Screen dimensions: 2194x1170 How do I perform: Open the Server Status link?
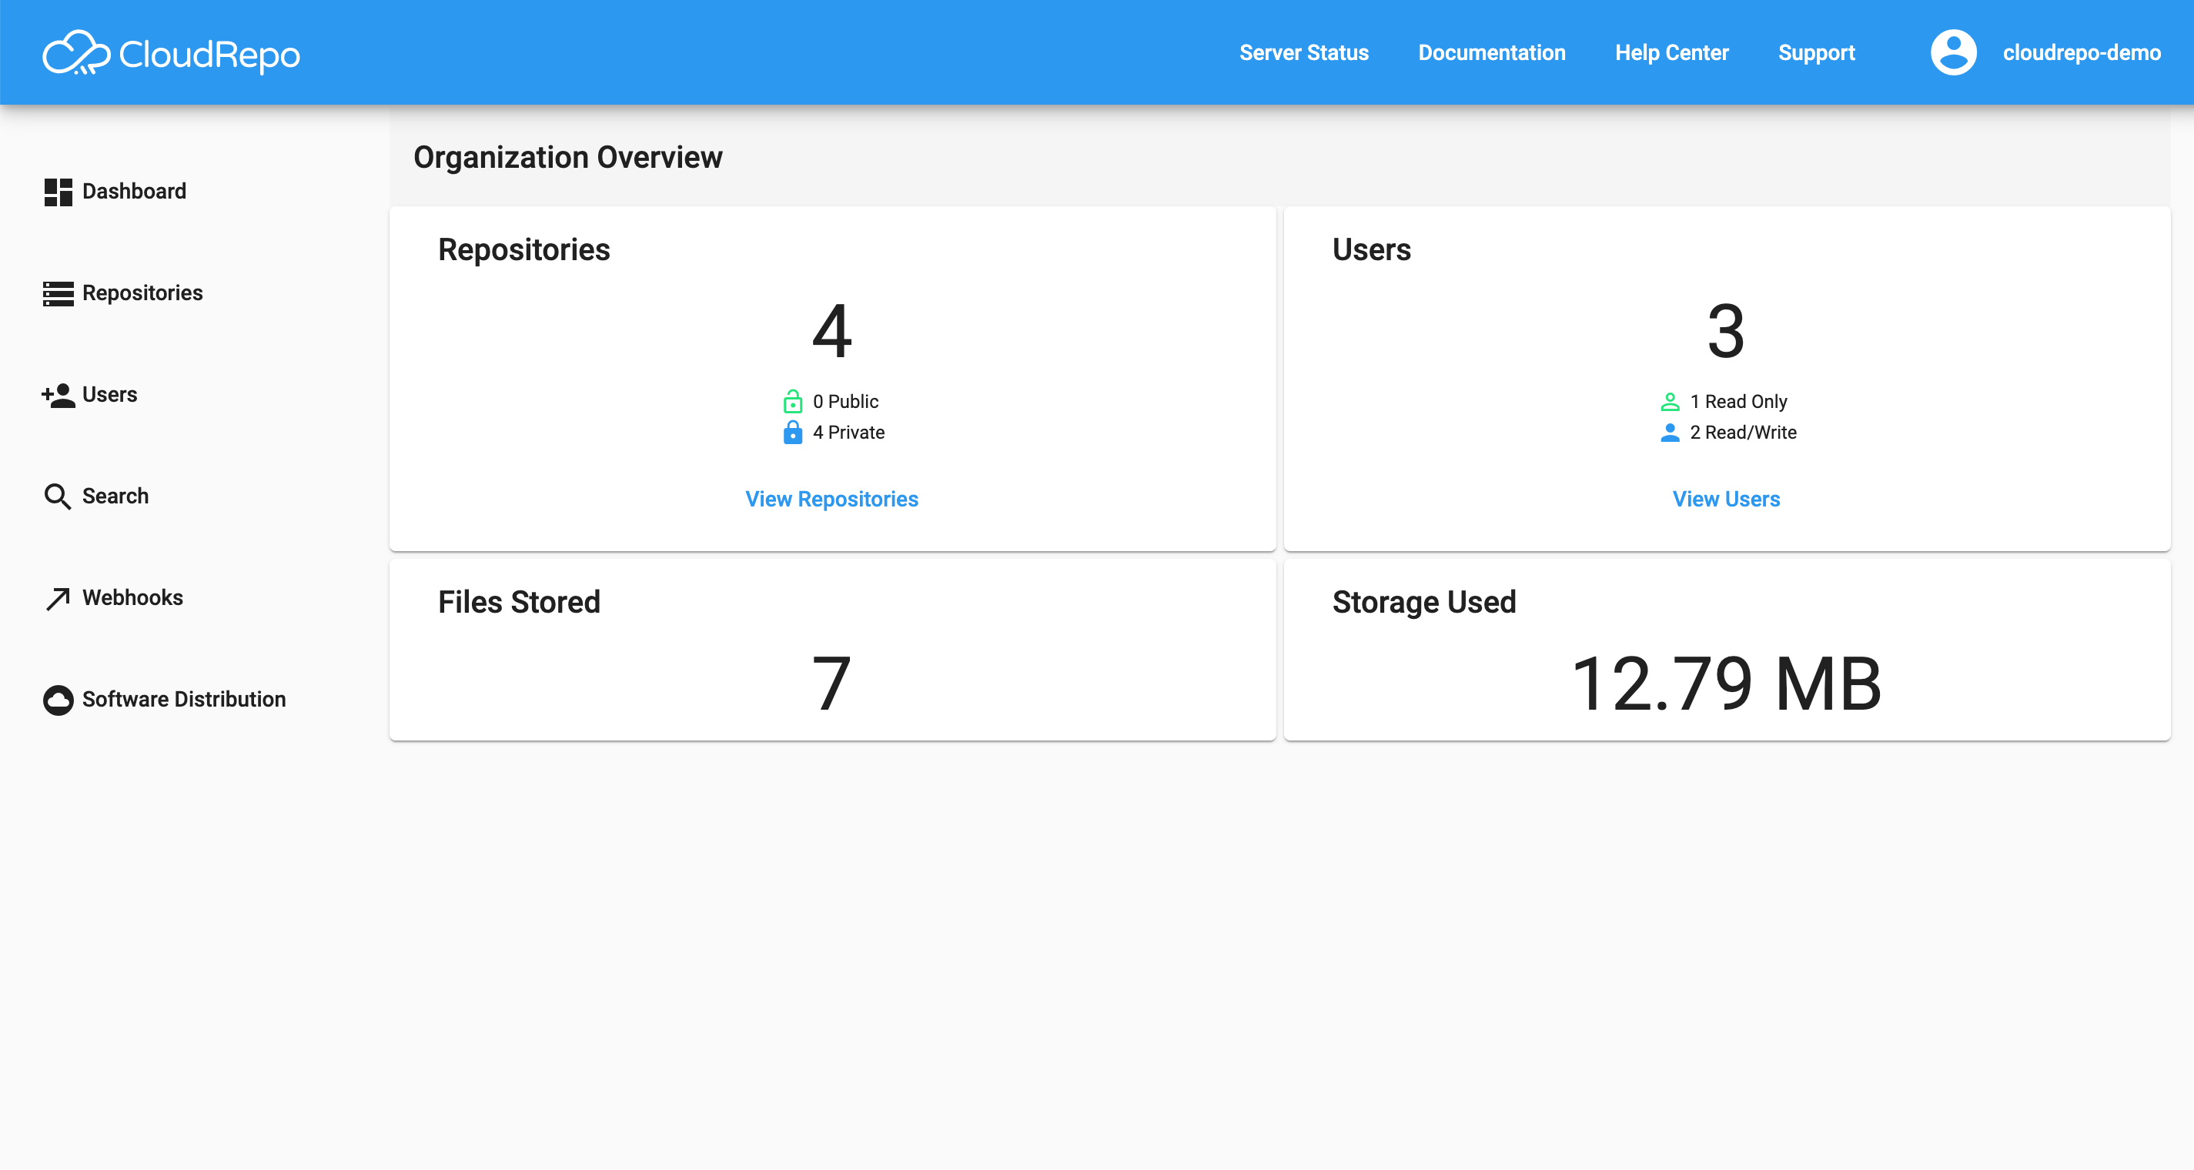coord(1303,53)
